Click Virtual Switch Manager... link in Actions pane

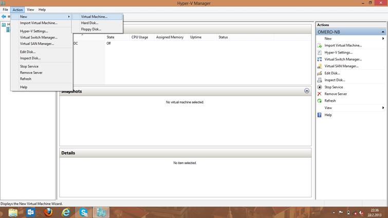click(x=343, y=60)
